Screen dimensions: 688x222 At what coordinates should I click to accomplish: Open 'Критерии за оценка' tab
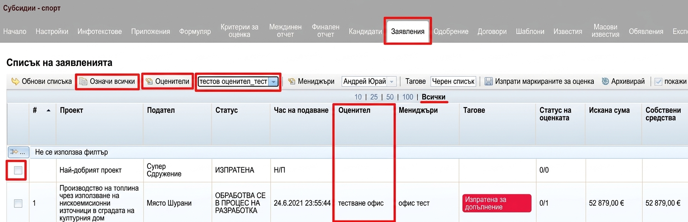[x=239, y=31]
